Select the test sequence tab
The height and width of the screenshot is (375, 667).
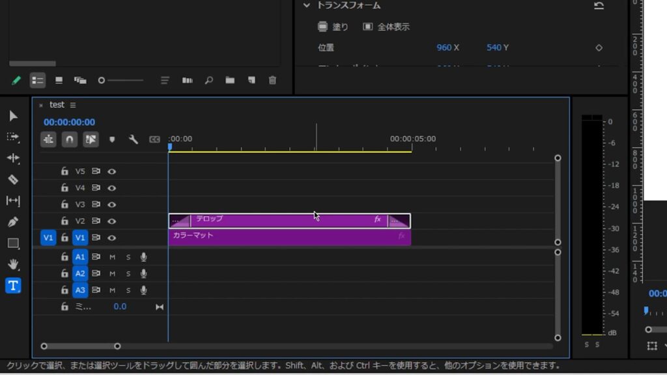click(x=57, y=105)
